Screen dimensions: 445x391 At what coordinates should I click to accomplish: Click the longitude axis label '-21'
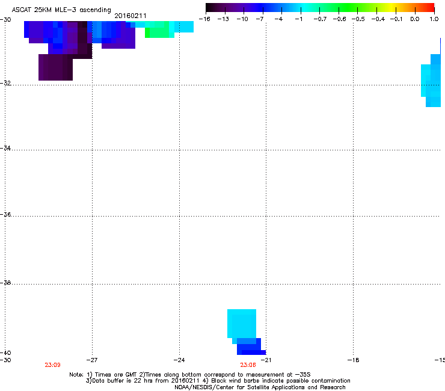266,360
